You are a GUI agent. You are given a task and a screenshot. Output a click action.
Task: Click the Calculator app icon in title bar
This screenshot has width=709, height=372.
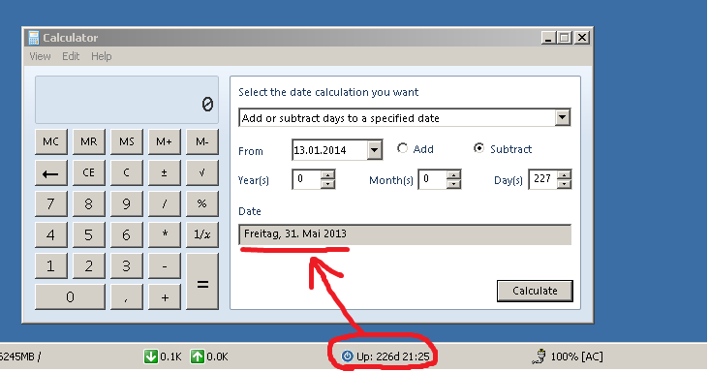34,38
